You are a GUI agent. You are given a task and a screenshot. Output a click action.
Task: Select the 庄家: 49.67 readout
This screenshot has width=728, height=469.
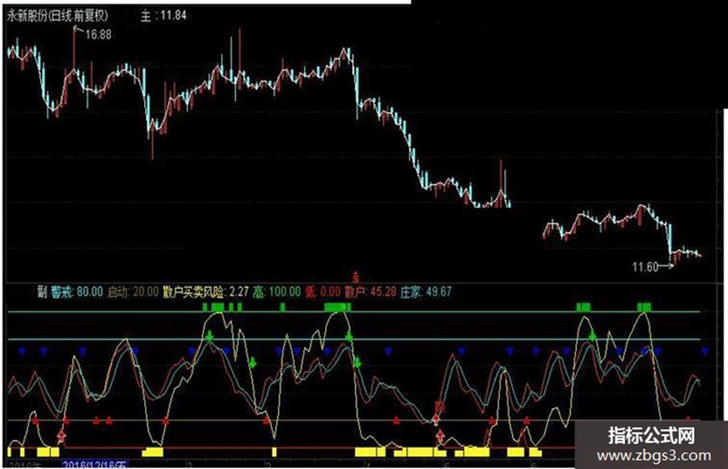point(426,292)
